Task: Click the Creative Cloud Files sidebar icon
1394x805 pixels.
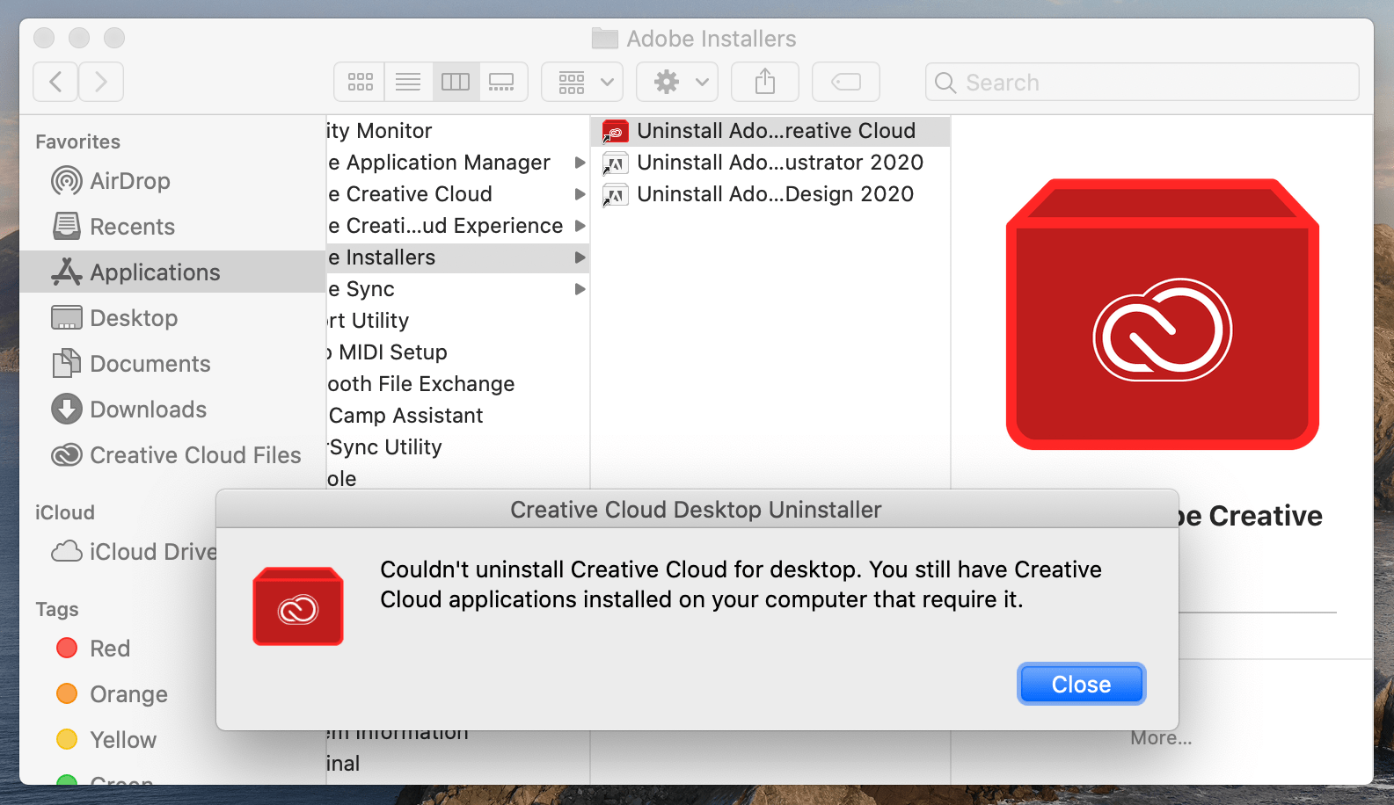Action: click(67, 455)
